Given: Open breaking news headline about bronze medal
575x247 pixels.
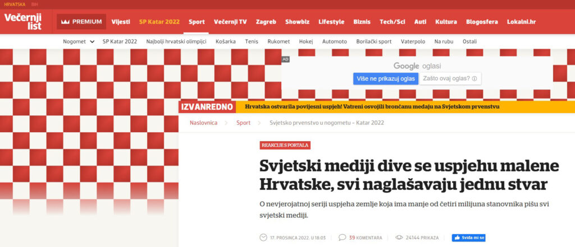Looking at the screenshot, I should pos(372,107).
